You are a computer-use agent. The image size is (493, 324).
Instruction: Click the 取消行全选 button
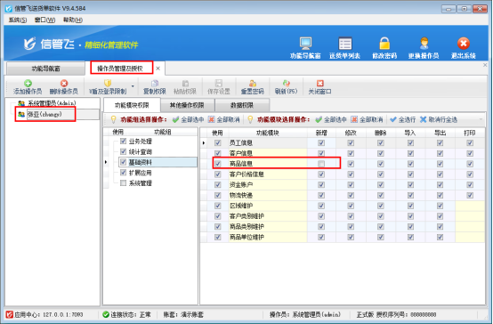[439, 119]
